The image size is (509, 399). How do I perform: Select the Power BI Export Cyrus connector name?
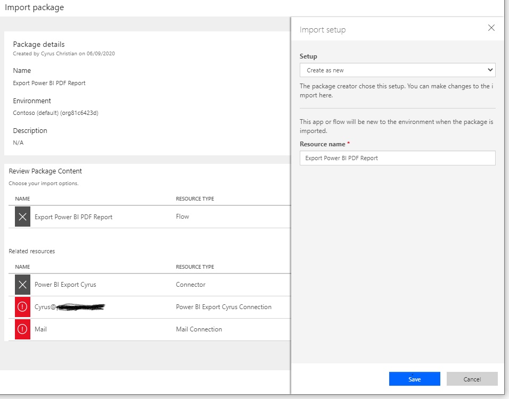point(65,285)
